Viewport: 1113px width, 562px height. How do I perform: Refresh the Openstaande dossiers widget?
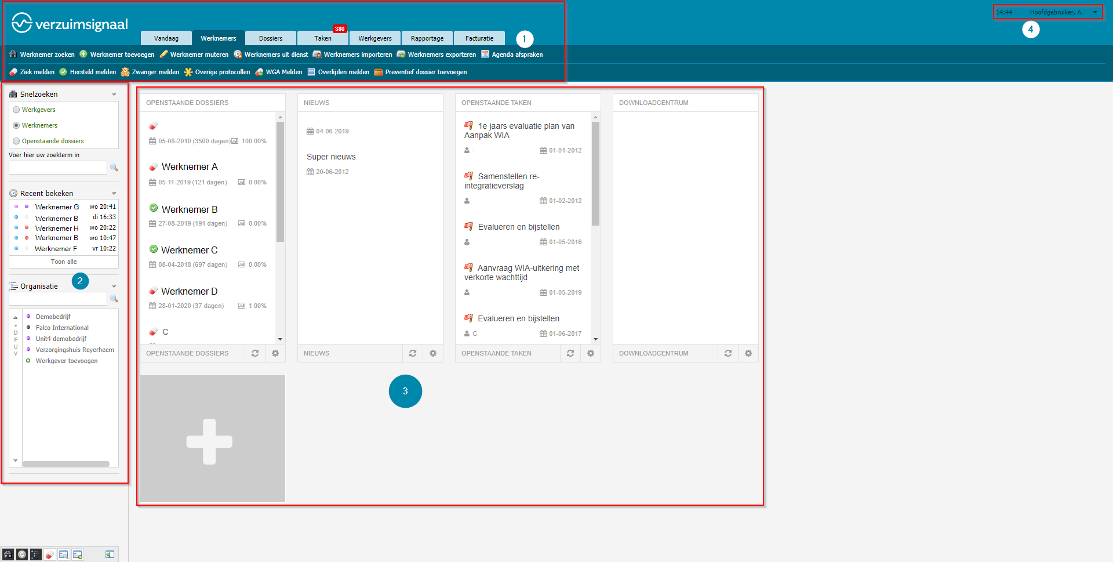(255, 353)
